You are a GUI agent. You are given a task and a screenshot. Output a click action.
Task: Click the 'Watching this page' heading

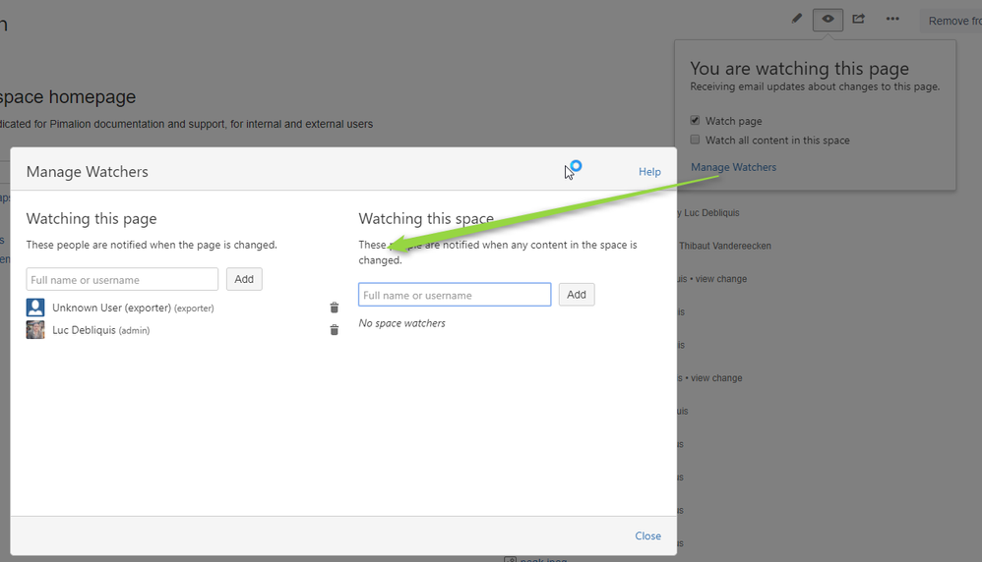pos(92,219)
